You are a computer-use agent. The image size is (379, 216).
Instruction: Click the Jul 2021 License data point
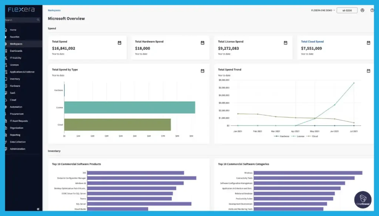click(x=354, y=83)
